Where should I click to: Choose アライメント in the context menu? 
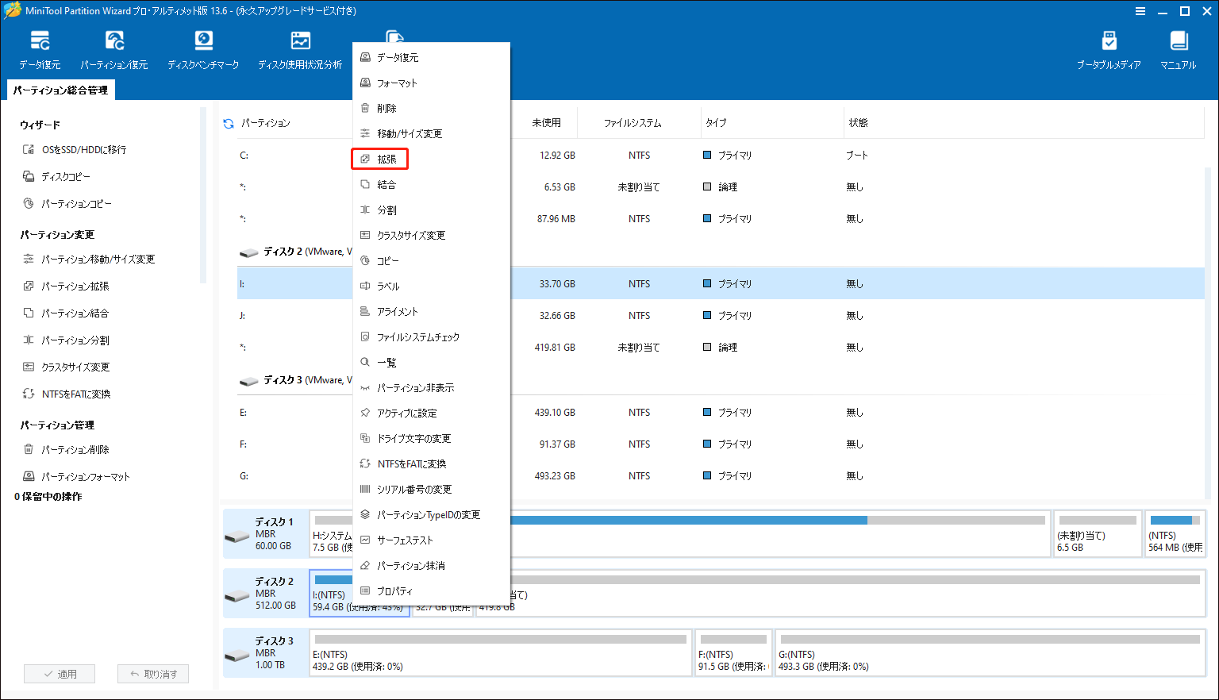[x=431, y=311]
